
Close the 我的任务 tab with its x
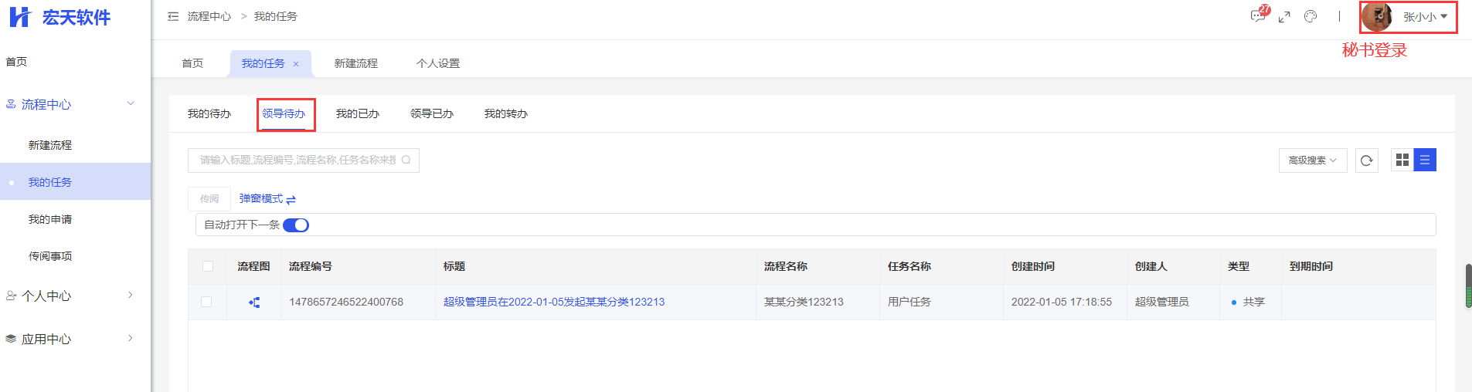(296, 64)
